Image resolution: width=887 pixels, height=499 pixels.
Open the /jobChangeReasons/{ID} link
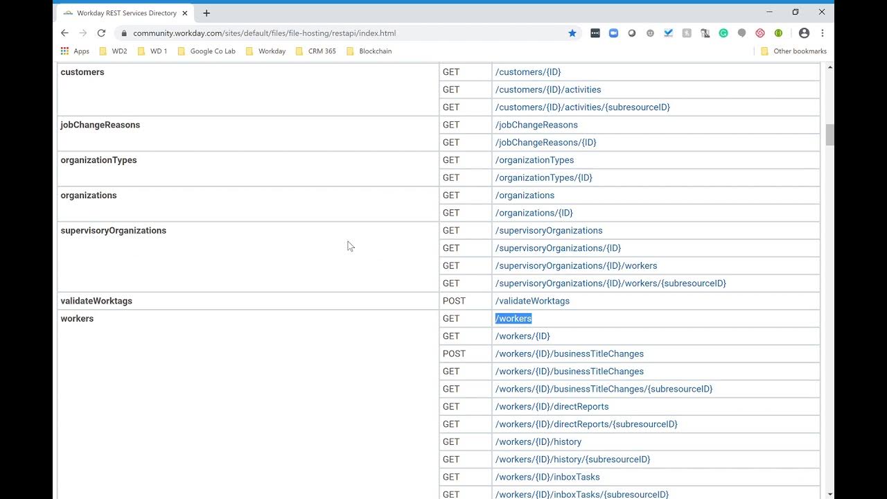click(x=545, y=143)
